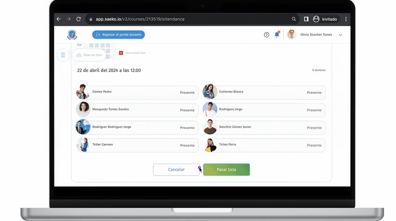This screenshot has height=221, width=396.
Task: Click the search magnifier in the address bar
Action: point(294,19)
